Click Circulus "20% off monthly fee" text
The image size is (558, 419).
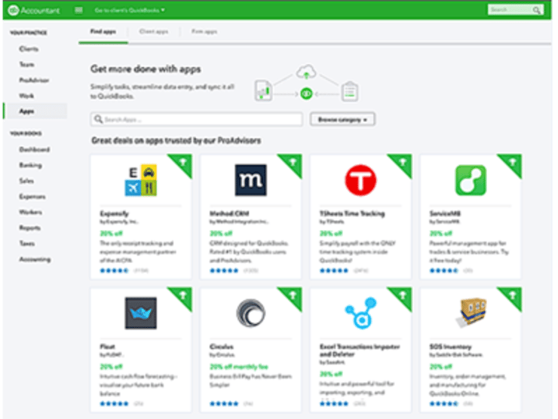coord(239,367)
